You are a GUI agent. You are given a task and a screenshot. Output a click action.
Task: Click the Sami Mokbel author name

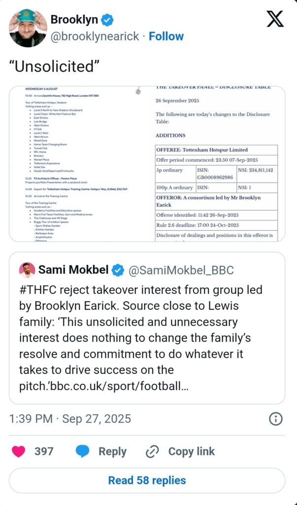[x=73, y=270]
